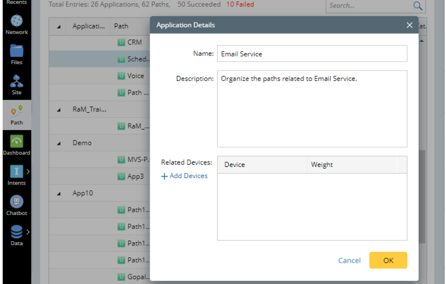Image resolution: width=446 pixels, height=284 pixels.
Task: Launch the Chatbot sidebar icon
Action: click(17, 204)
